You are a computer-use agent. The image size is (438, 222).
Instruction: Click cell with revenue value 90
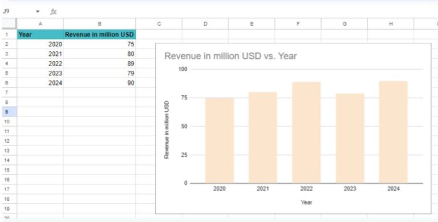click(x=100, y=83)
